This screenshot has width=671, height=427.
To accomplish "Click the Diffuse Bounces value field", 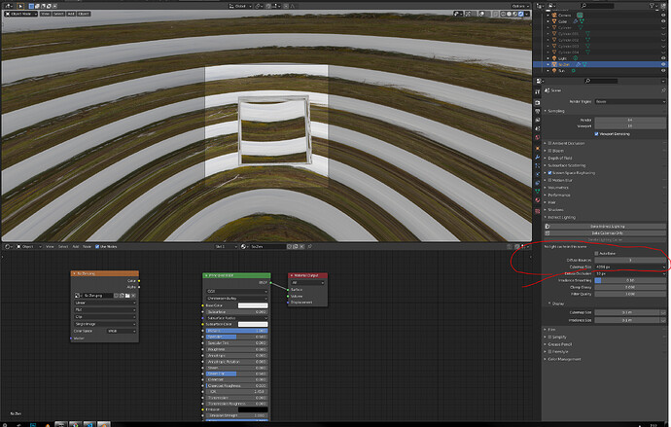I will coord(630,260).
